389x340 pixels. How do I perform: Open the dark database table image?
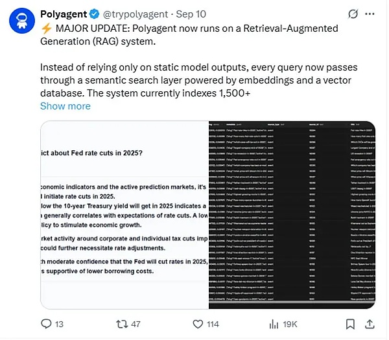coord(292,215)
